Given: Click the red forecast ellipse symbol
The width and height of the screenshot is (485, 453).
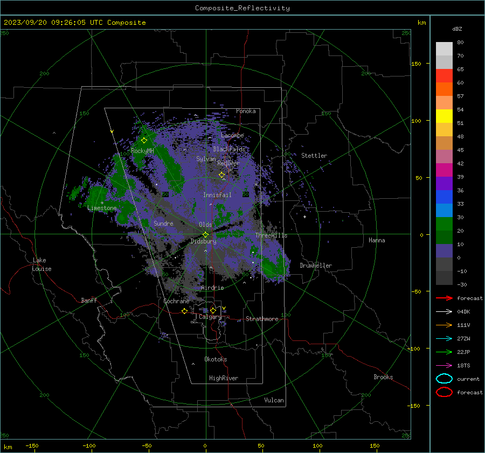Looking at the screenshot, I should (x=444, y=392).
